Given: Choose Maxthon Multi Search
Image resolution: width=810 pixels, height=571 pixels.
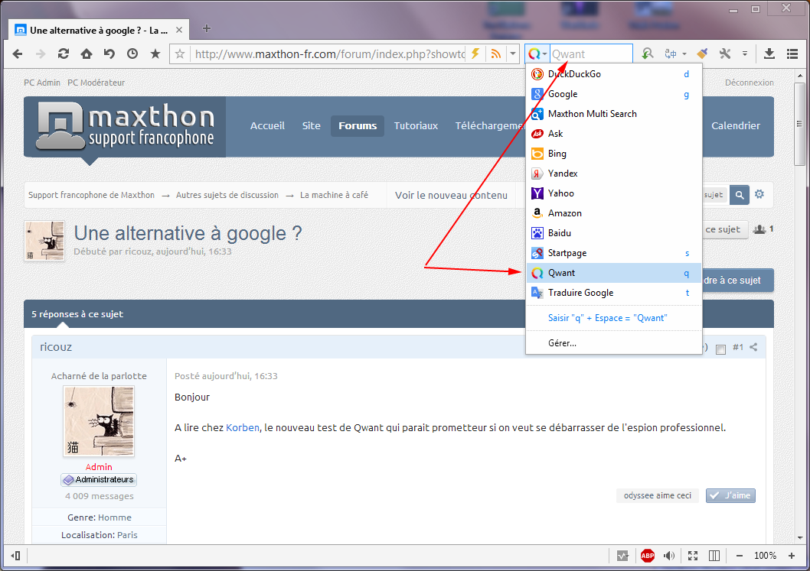Looking at the screenshot, I should (x=614, y=113).
